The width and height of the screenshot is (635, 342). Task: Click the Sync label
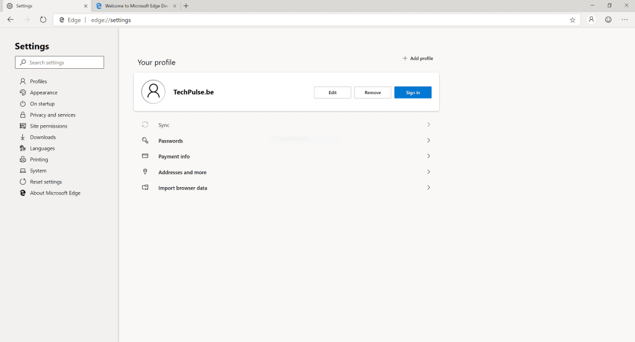pos(164,125)
